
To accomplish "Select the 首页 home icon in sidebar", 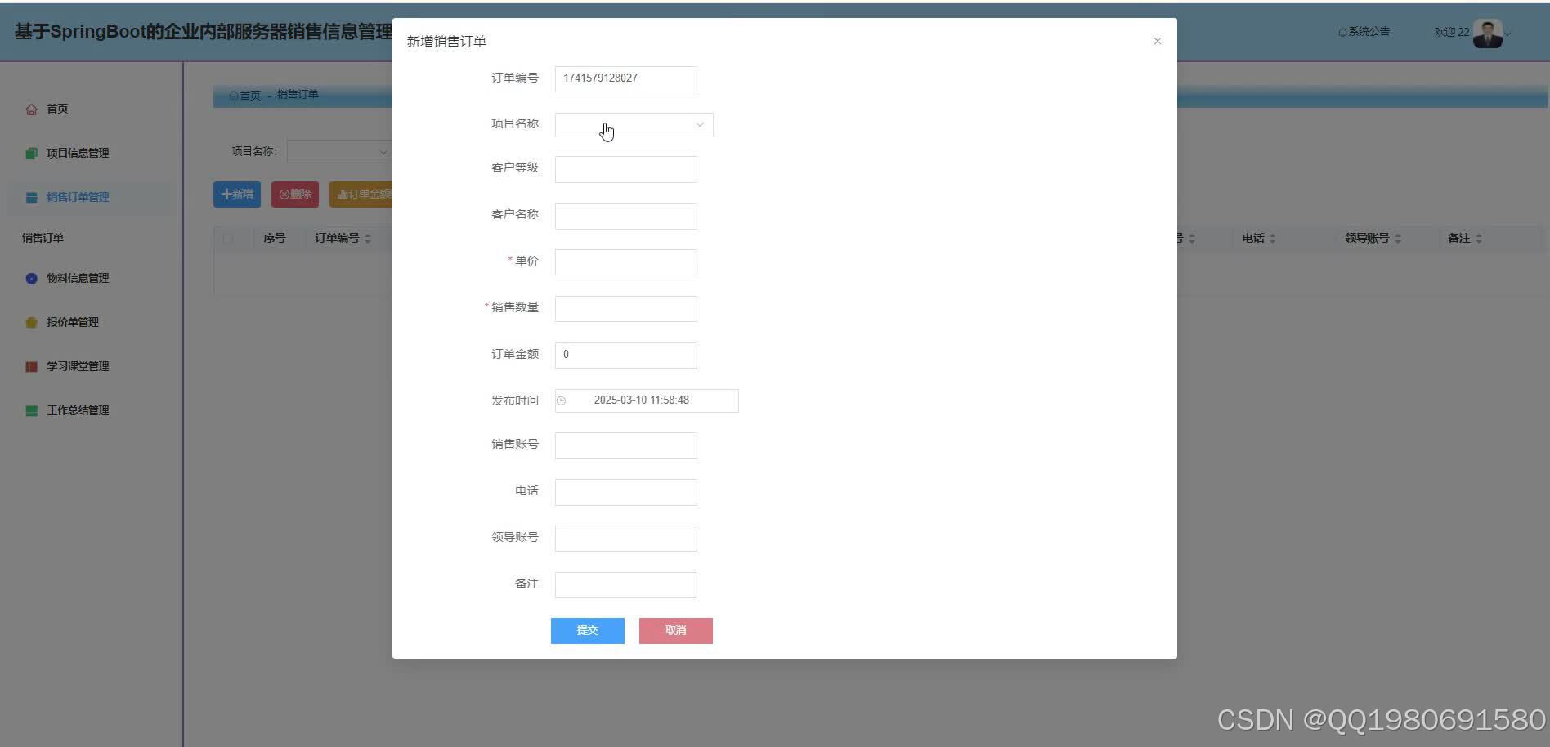I will 31,108.
